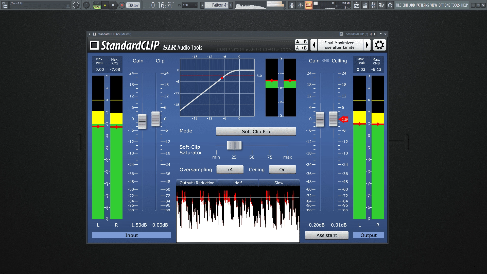487x274 pixels.
Task: Click the browser toggle icon top-left
Action: [5, 5]
